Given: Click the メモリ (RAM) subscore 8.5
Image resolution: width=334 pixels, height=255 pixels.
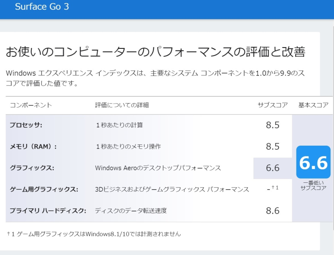Looking at the screenshot, I should coord(273,146).
